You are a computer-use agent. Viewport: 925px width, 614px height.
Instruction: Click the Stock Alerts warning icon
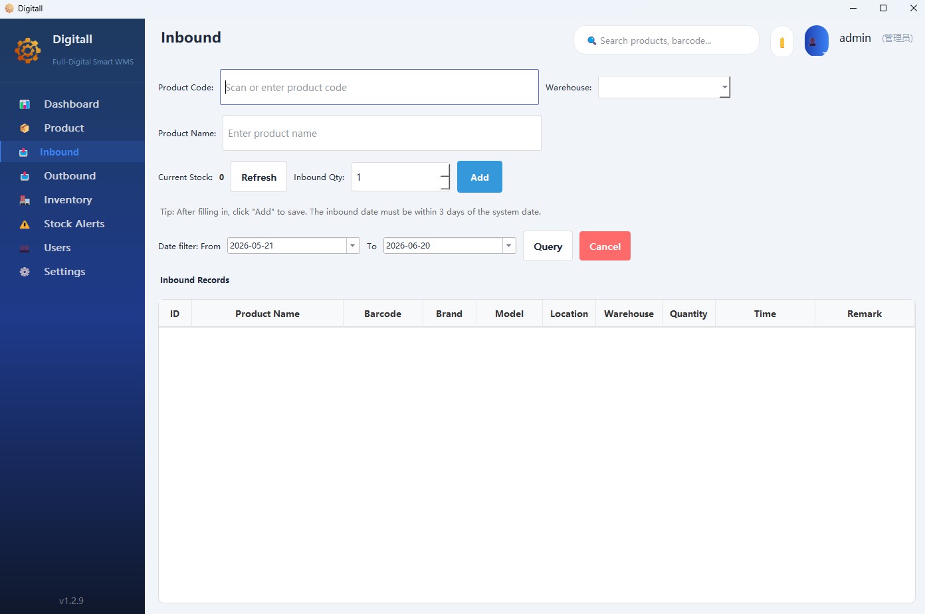click(x=25, y=224)
